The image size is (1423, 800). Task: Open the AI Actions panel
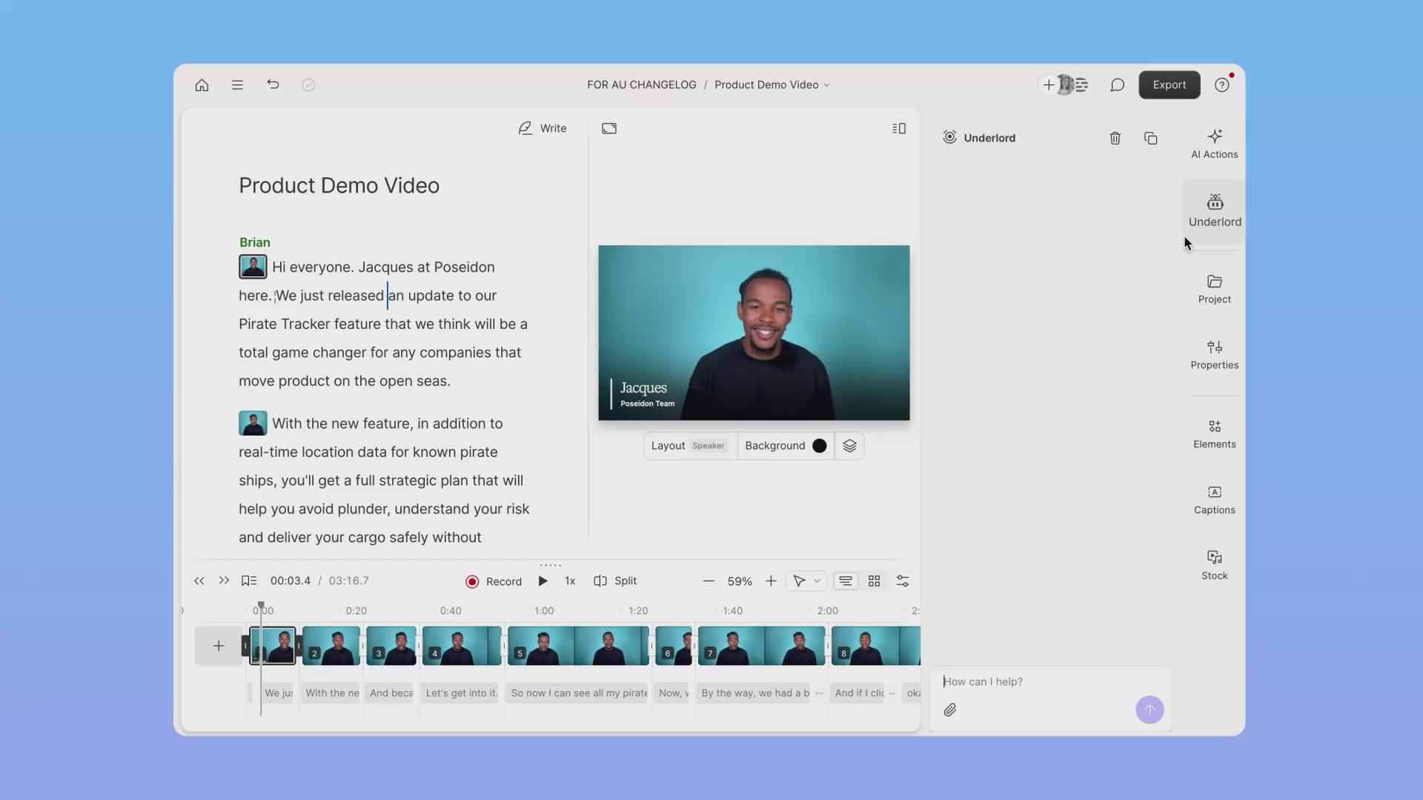(x=1214, y=143)
